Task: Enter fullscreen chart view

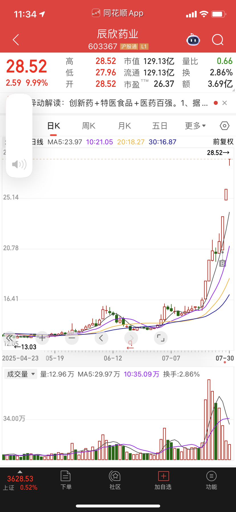Action: 161,338
